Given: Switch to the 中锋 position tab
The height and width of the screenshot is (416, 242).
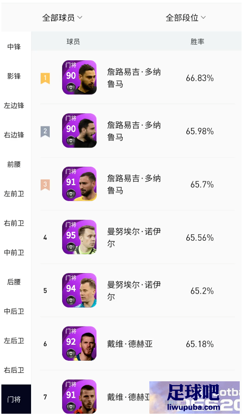Looking at the screenshot, I should pos(14,47).
